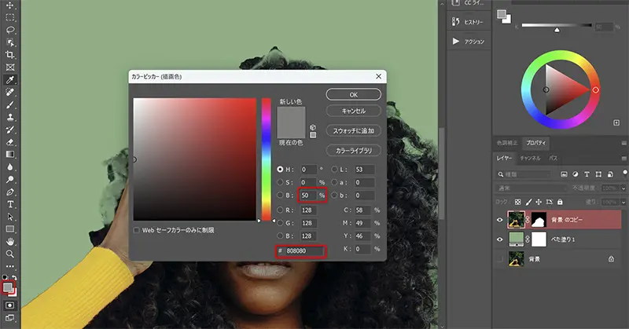Select the Object Selection tool
629x329 pixels.
click(x=10, y=42)
